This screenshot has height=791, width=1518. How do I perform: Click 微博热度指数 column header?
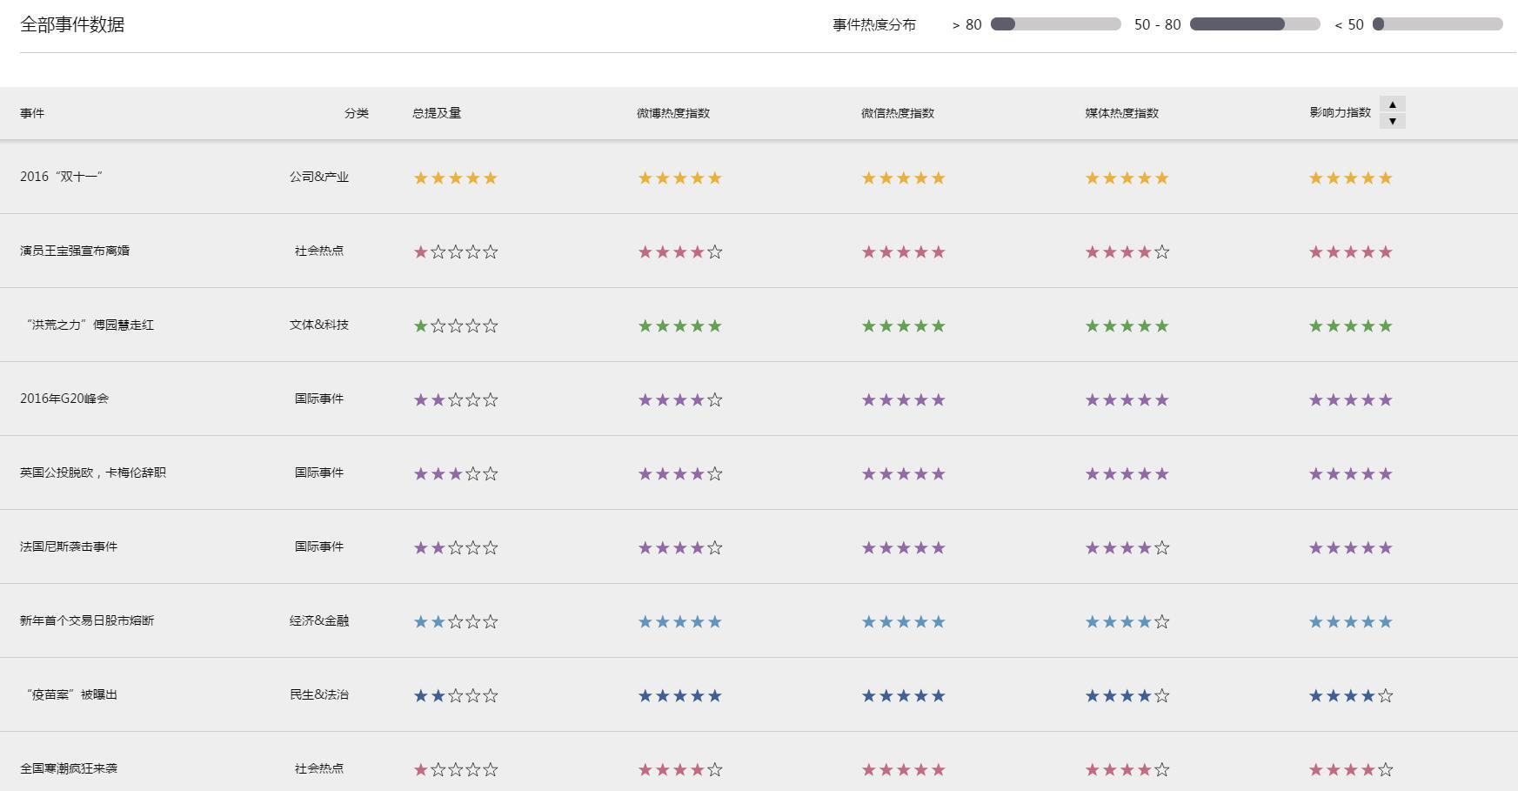672,113
